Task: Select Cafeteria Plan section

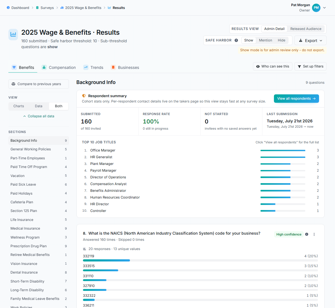Action: click(x=39, y=202)
